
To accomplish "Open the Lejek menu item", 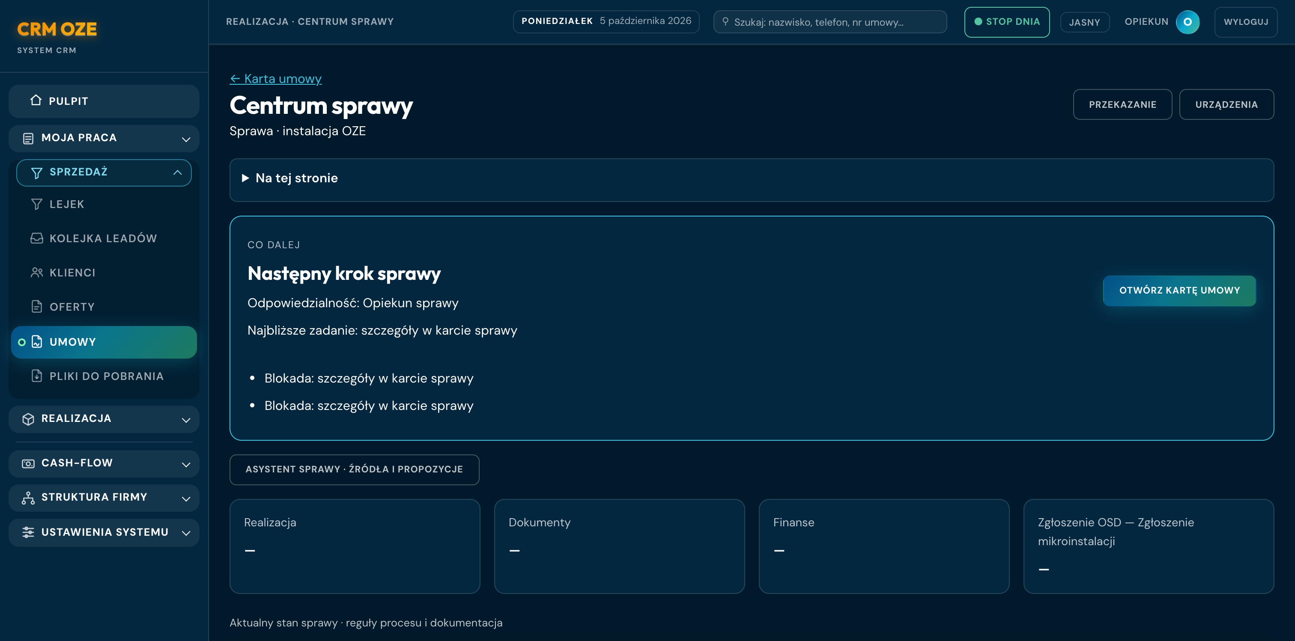I will (104, 204).
